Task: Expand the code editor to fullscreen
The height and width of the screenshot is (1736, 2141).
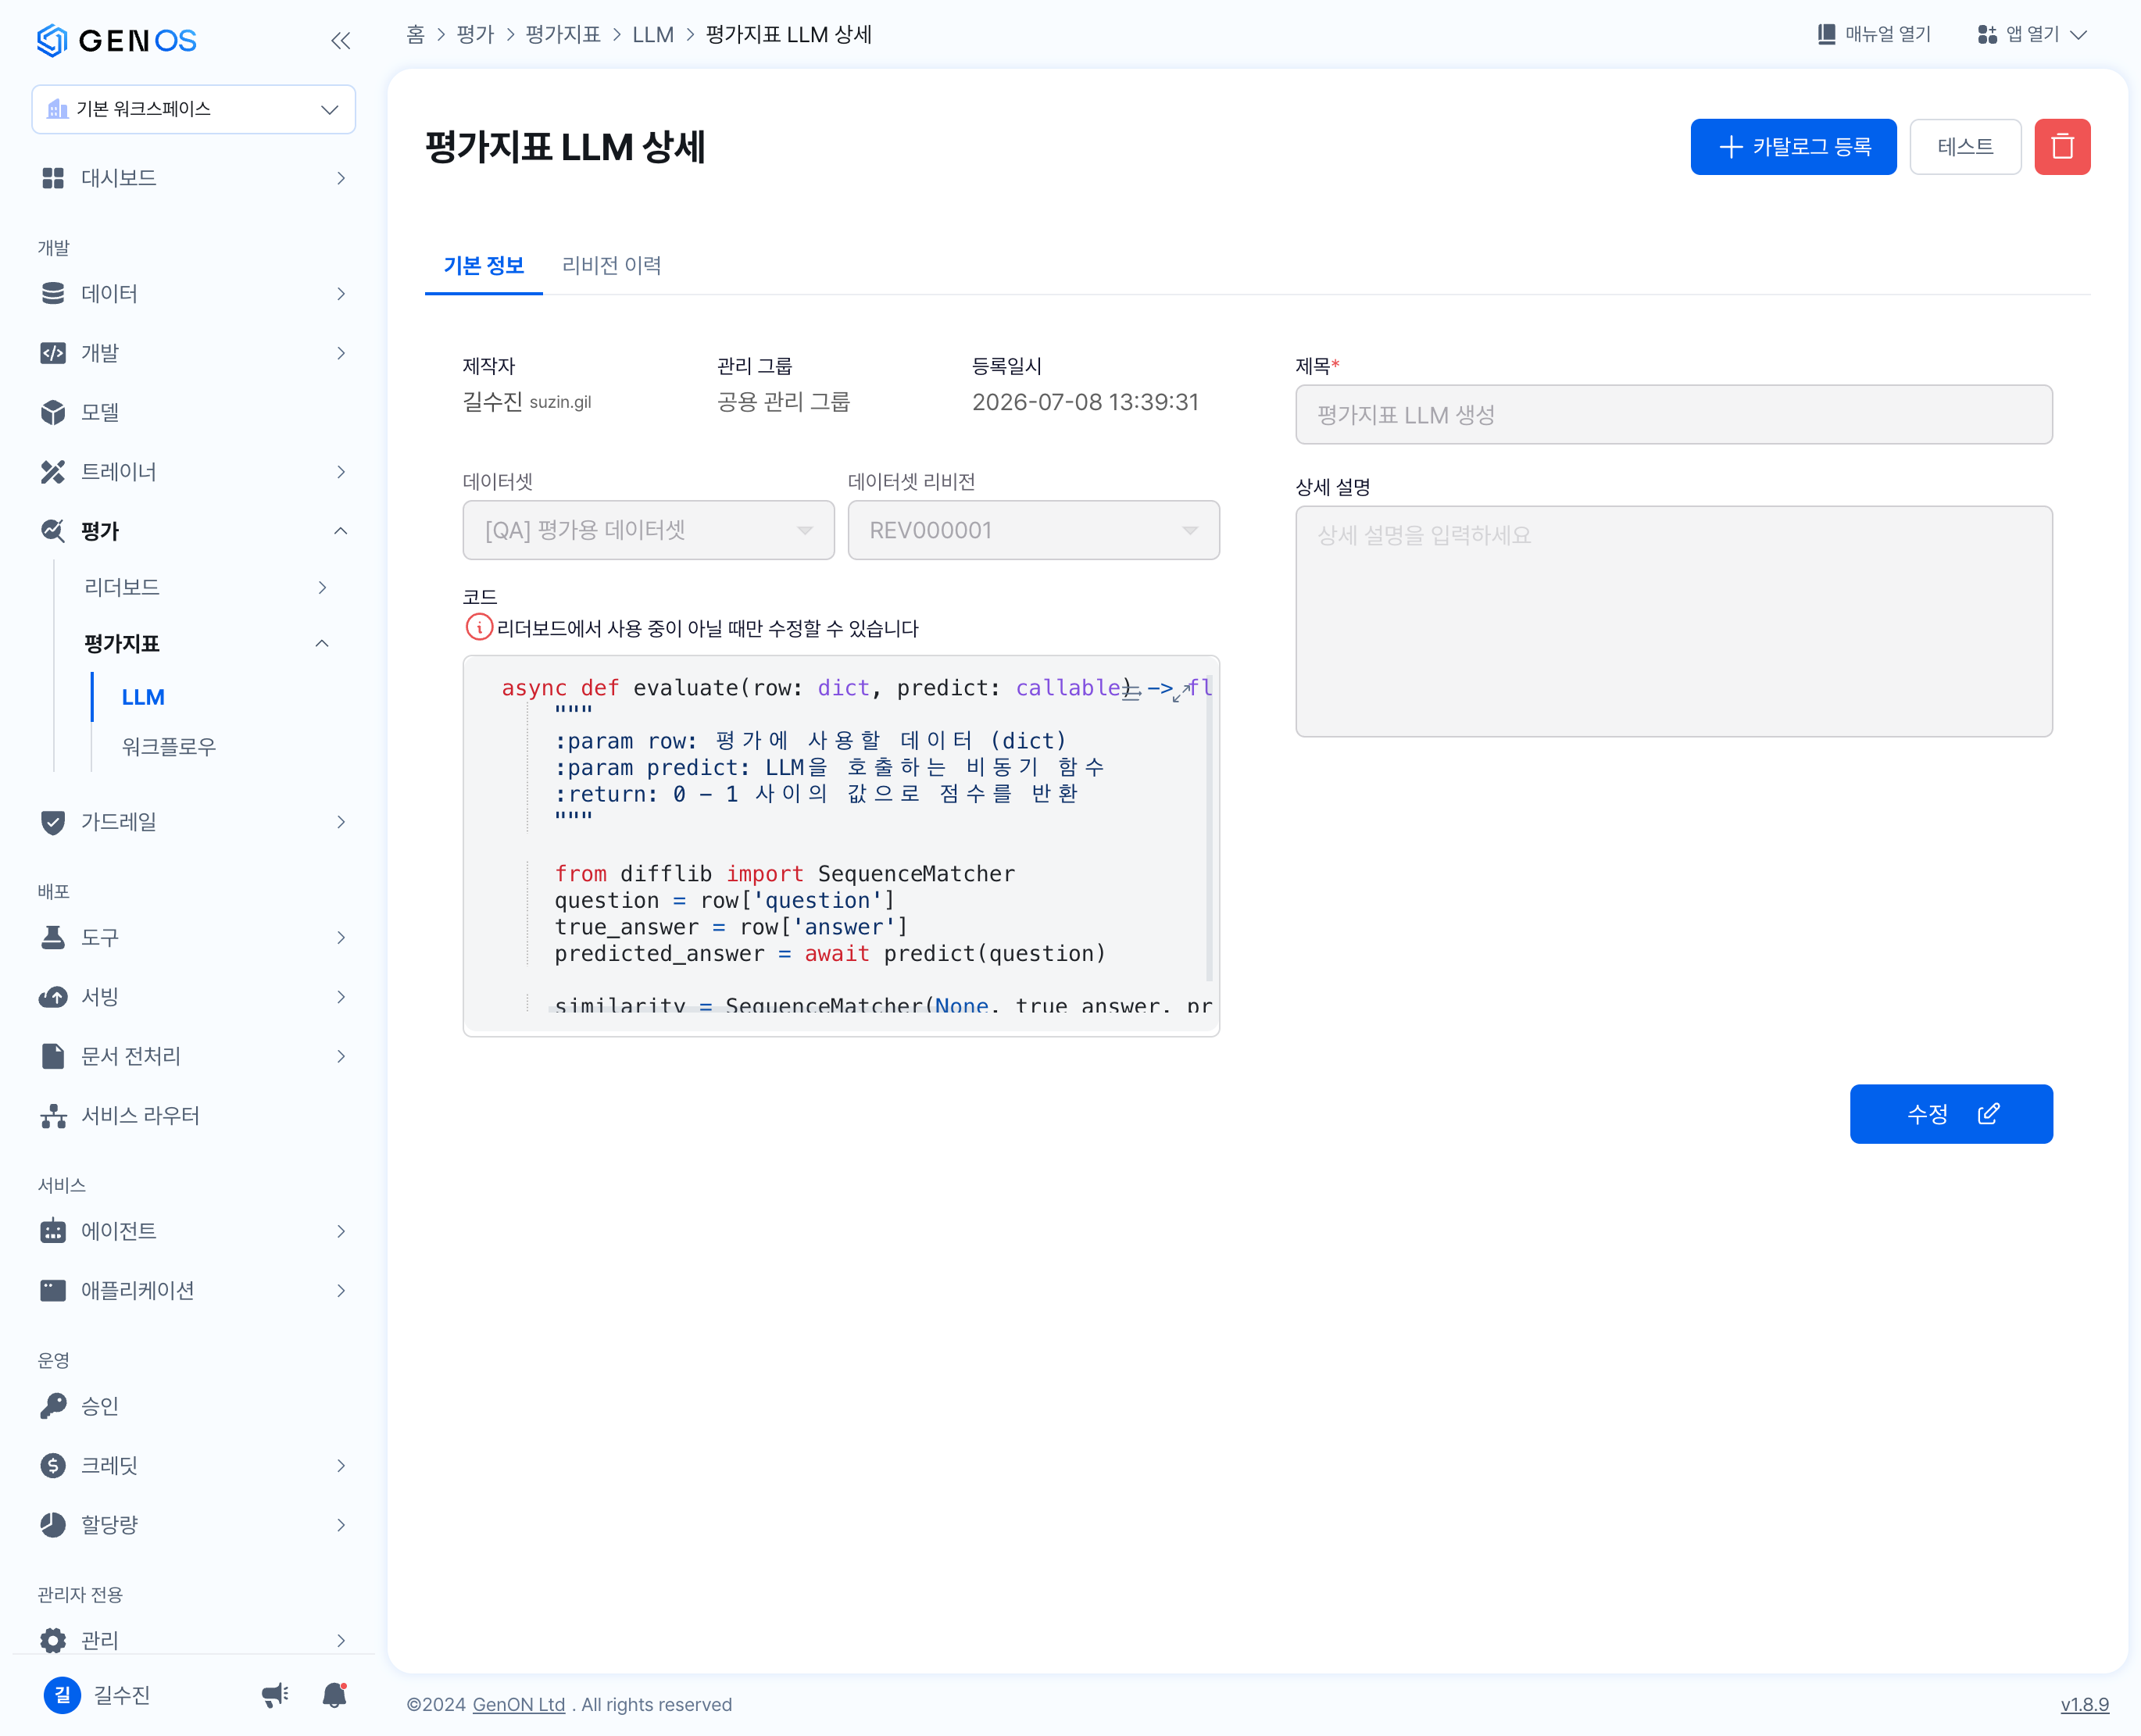Action: pos(1182,690)
